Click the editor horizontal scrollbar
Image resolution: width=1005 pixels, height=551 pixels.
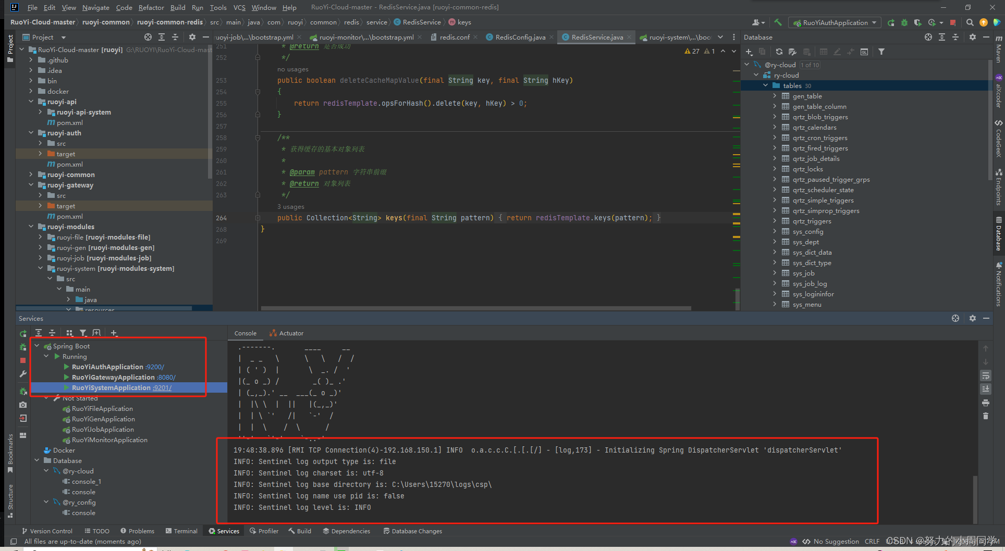pyautogui.click(x=476, y=308)
